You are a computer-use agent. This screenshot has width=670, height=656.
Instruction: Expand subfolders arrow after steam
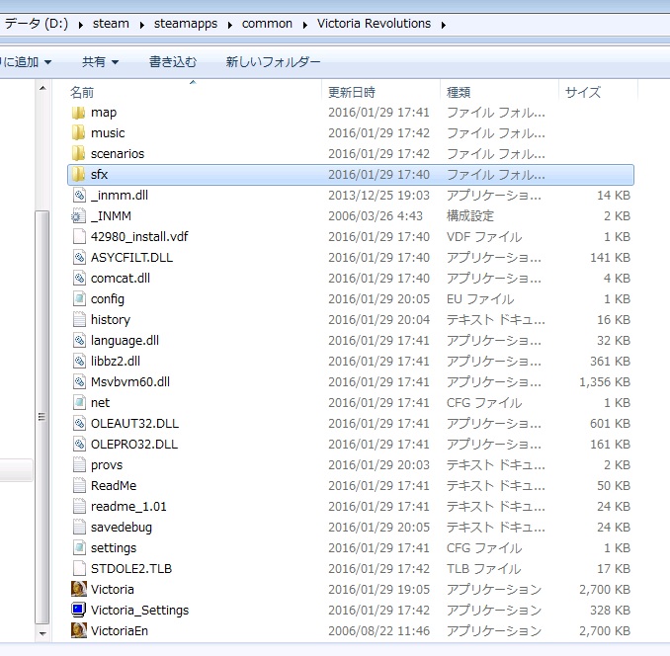point(142,25)
